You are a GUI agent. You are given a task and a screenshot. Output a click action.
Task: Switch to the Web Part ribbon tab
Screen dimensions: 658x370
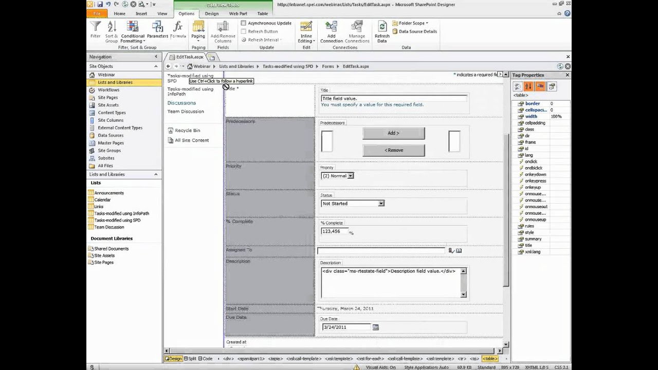237,14
